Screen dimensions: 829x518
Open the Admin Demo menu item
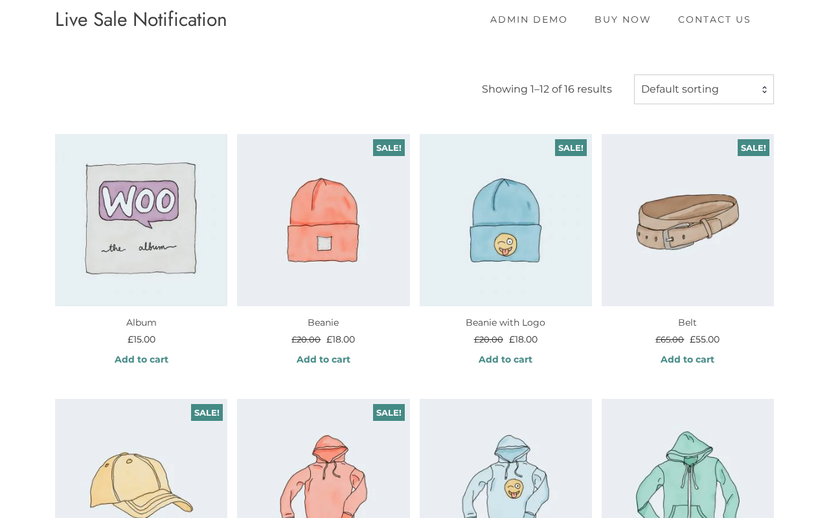pyautogui.click(x=528, y=19)
